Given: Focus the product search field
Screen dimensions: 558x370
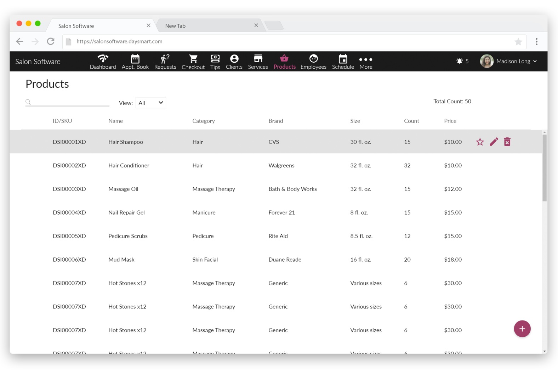Looking at the screenshot, I should click(67, 102).
